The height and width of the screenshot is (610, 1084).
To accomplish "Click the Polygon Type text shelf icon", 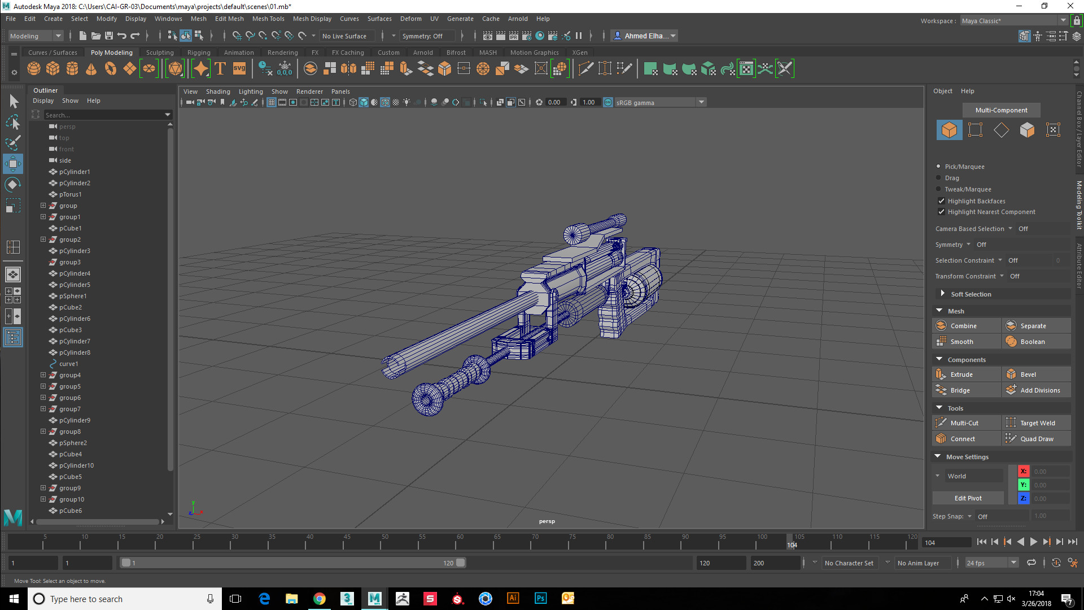I will [x=220, y=69].
